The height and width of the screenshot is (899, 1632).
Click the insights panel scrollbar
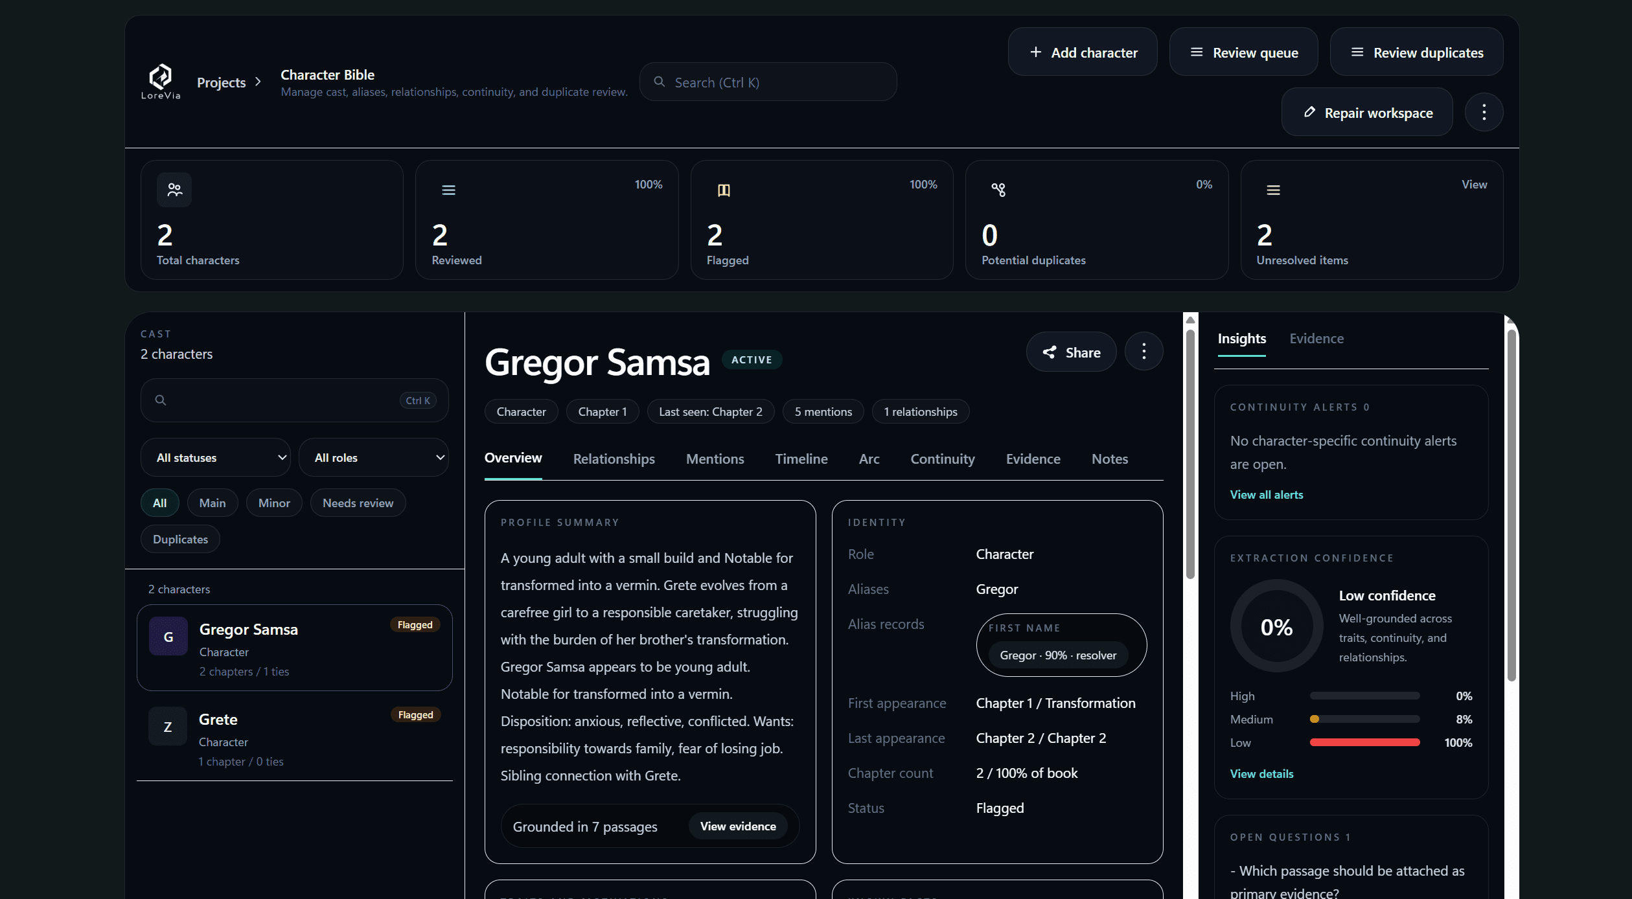click(1511, 505)
